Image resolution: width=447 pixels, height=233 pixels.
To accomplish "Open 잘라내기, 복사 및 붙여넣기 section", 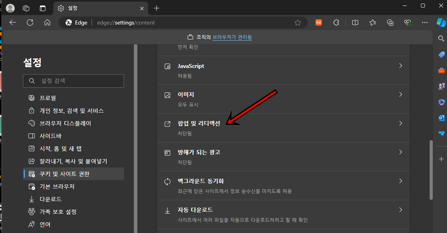I will (x=73, y=161).
